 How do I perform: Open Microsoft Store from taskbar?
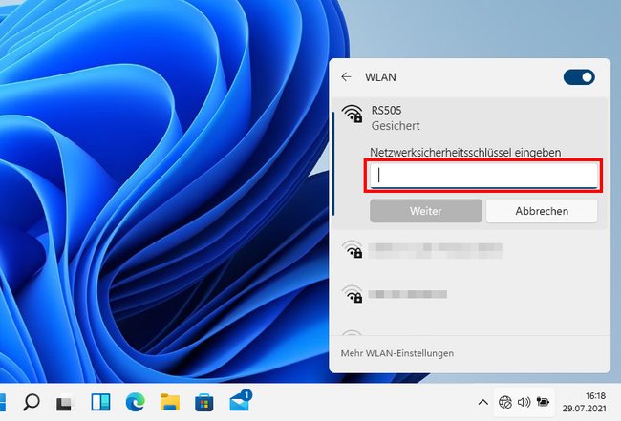(204, 403)
